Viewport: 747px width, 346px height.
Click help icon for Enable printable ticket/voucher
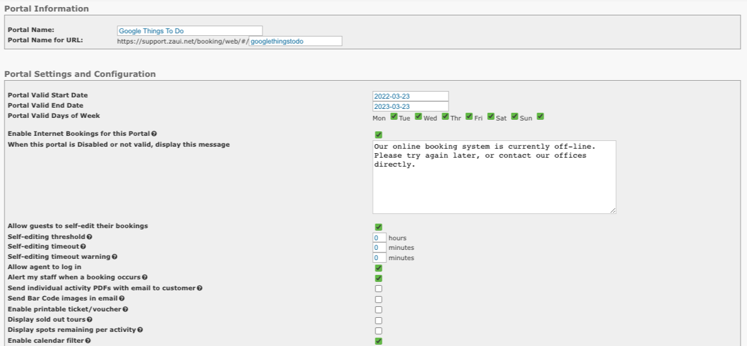tap(125, 309)
